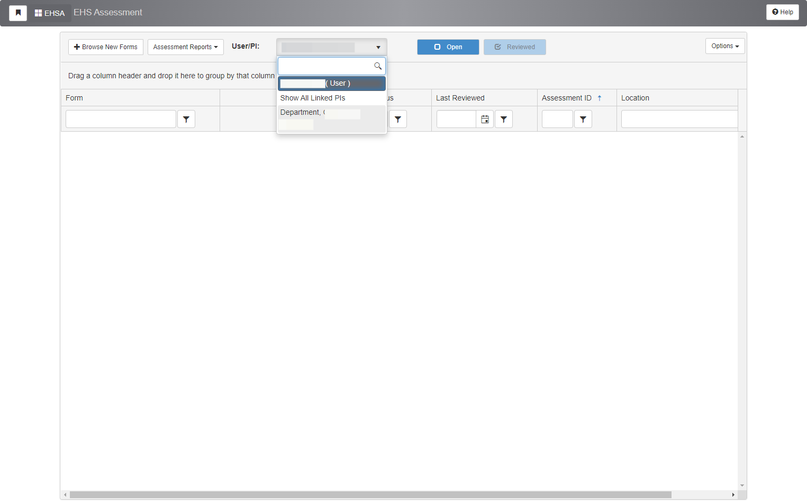Click Browse New Forms button
The height and width of the screenshot is (504, 807).
(106, 47)
